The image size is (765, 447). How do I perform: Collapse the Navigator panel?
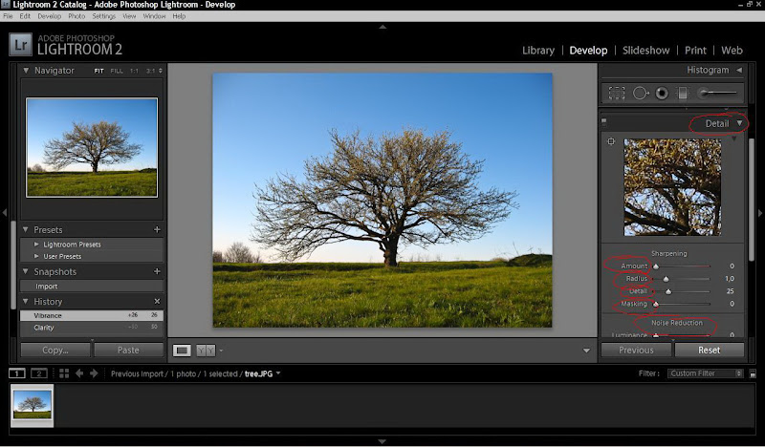tap(25, 71)
